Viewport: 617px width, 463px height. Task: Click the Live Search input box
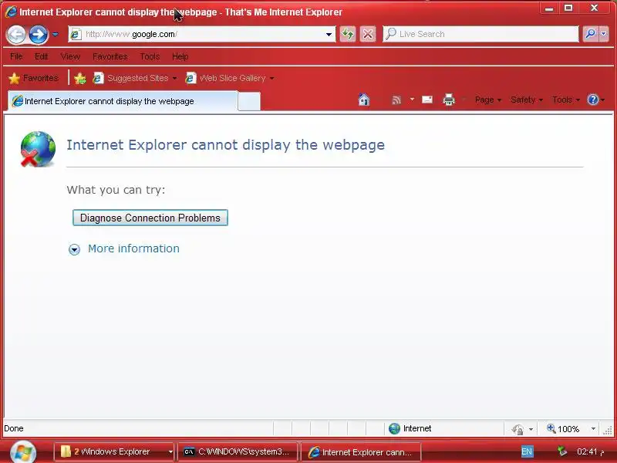(x=480, y=34)
